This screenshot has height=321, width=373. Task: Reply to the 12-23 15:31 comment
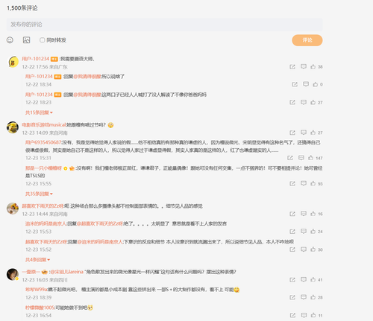(301, 158)
